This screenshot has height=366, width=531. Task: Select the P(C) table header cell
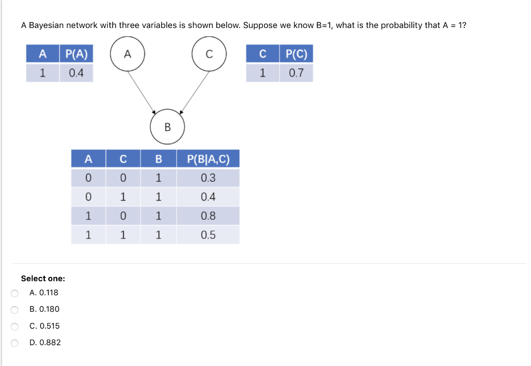tap(296, 53)
